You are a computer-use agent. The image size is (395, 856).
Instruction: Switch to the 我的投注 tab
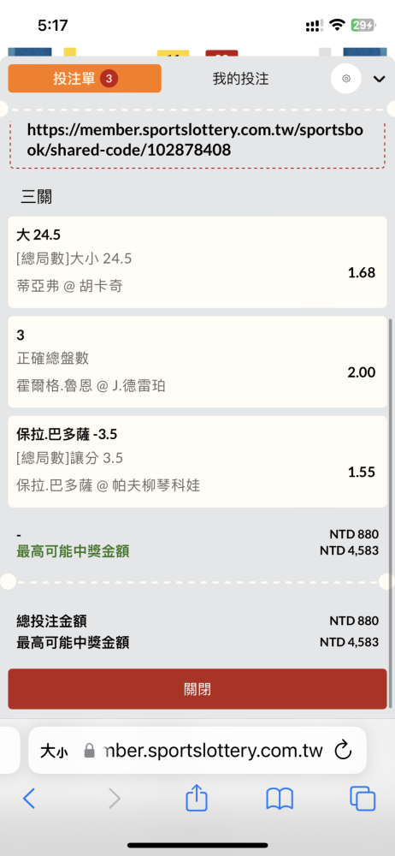click(x=240, y=79)
